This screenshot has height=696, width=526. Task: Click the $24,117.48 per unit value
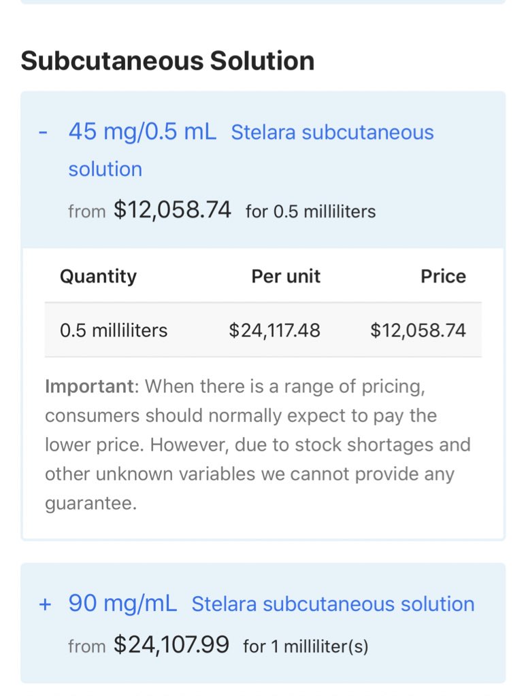[274, 330]
